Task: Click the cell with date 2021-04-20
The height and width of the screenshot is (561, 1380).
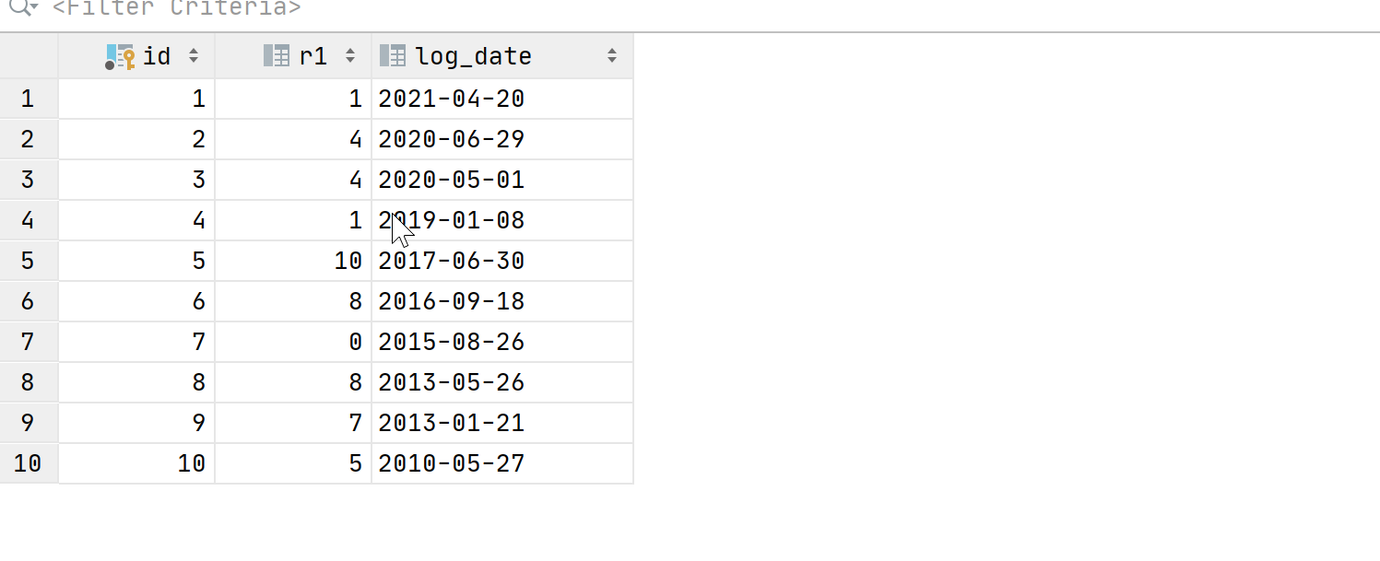Action: pyautogui.click(x=502, y=99)
